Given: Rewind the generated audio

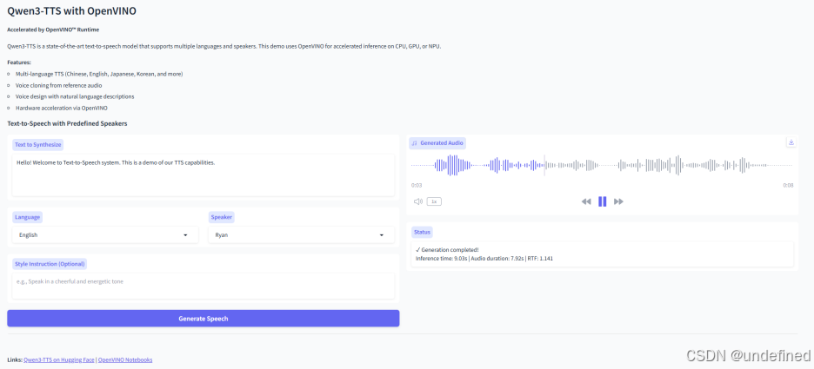Looking at the screenshot, I should (586, 201).
